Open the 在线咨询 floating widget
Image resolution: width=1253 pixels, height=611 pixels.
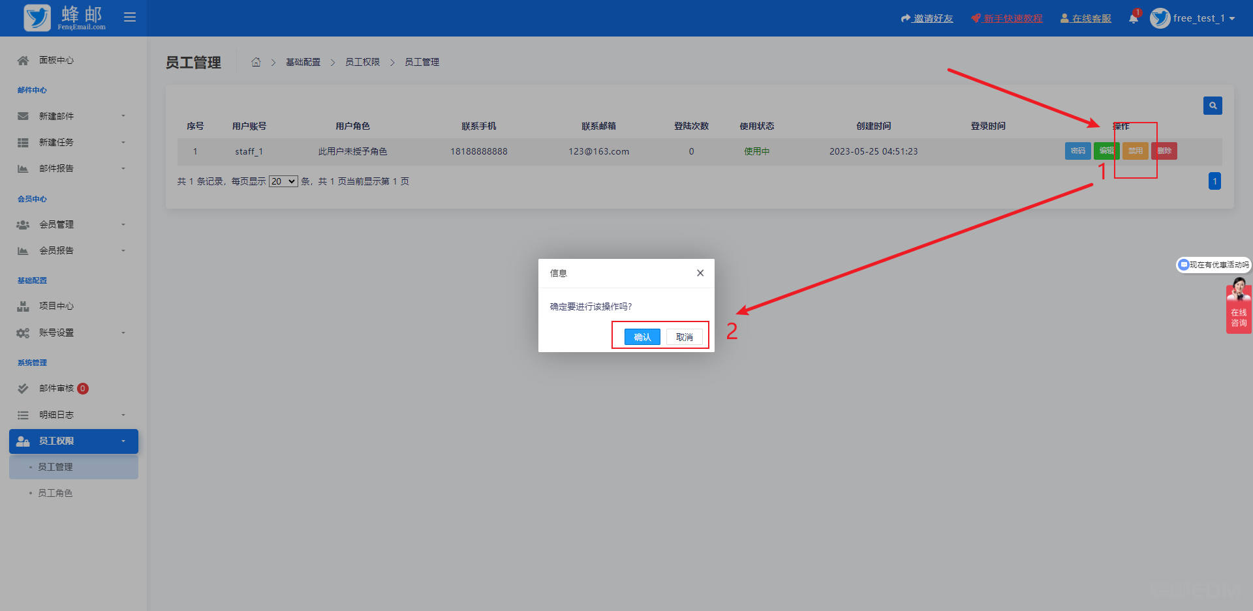pos(1238,306)
